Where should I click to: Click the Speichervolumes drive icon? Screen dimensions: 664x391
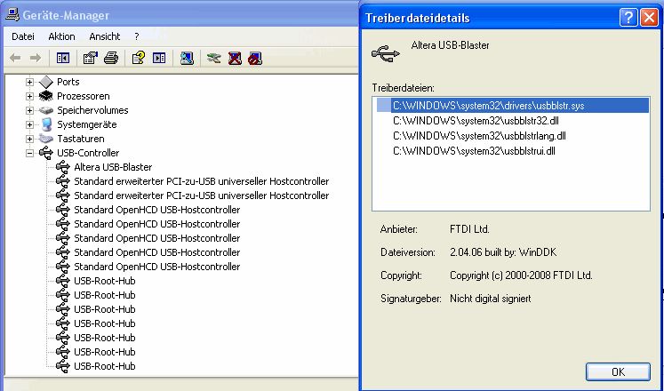click(x=45, y=110)
